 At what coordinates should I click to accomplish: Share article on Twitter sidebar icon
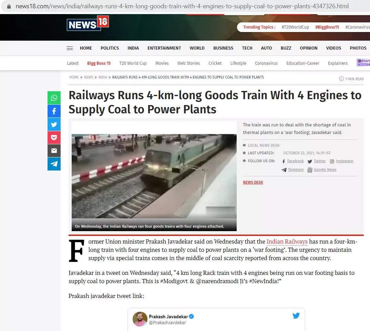(x=54, y=124)
